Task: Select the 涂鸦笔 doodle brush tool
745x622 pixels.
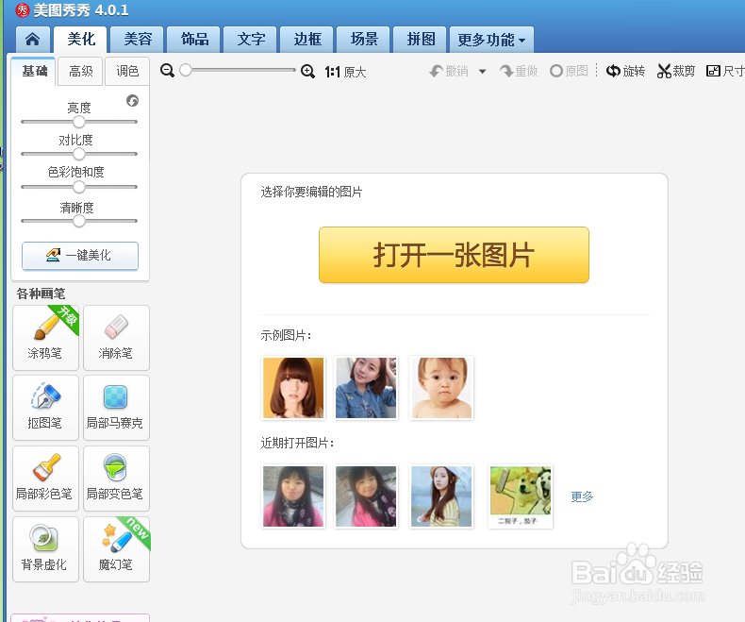Action: [x=45, y=338]
